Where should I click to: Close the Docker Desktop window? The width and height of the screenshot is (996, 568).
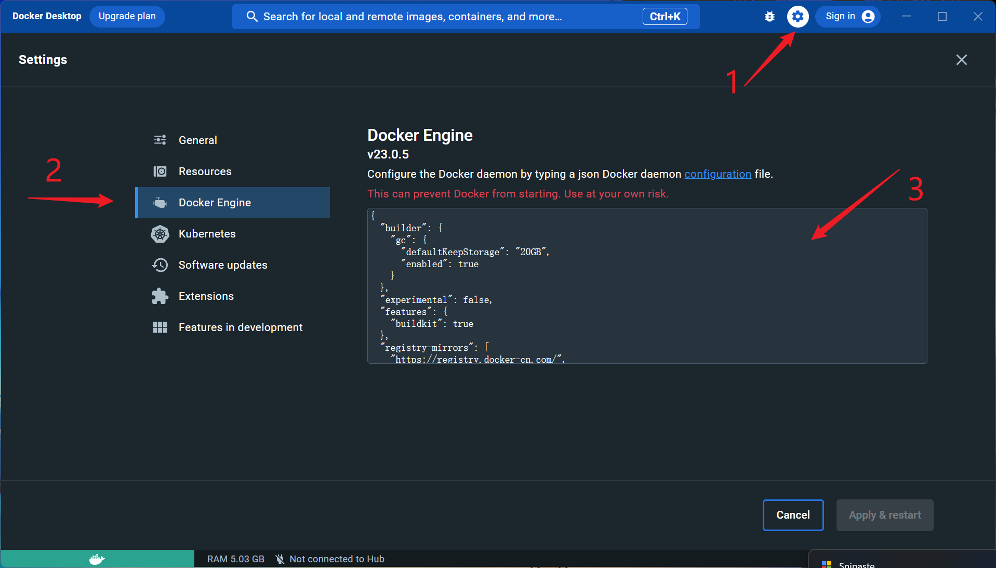(x=978, y=17)
